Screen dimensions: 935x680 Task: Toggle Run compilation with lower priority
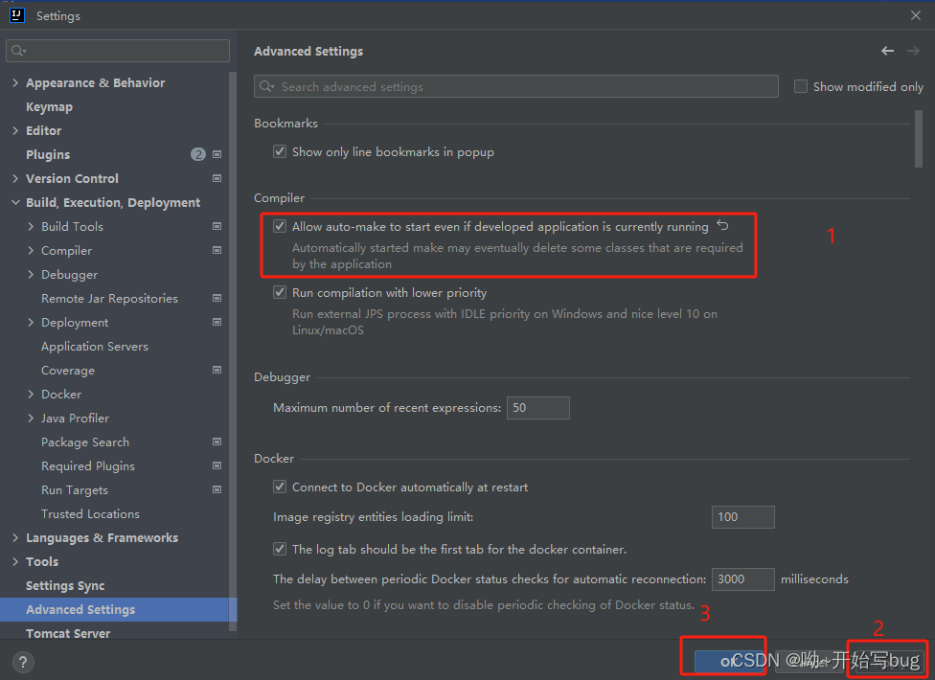pyautogui.click(x=279, y=292)
